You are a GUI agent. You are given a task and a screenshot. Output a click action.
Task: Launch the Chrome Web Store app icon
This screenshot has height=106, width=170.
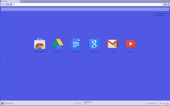40,44
